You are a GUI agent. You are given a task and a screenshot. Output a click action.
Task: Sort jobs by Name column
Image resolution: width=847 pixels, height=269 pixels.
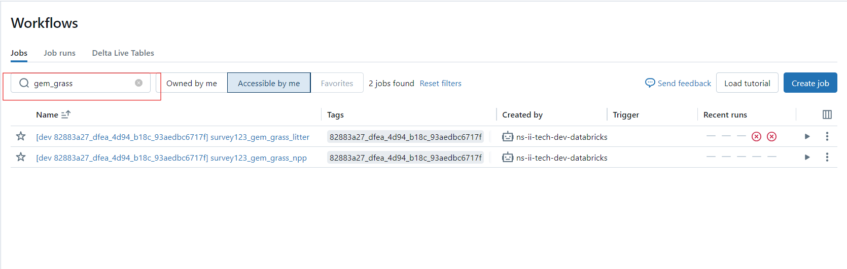[x=53, y=115]
